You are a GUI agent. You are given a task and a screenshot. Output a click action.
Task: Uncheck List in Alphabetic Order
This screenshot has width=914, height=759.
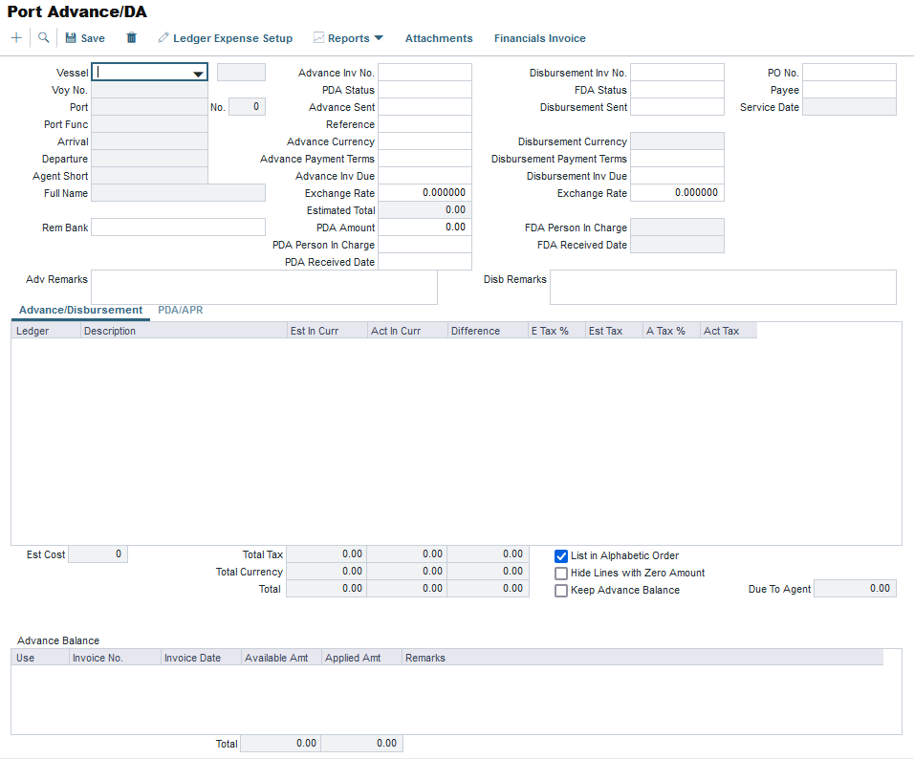coord(561,555)
